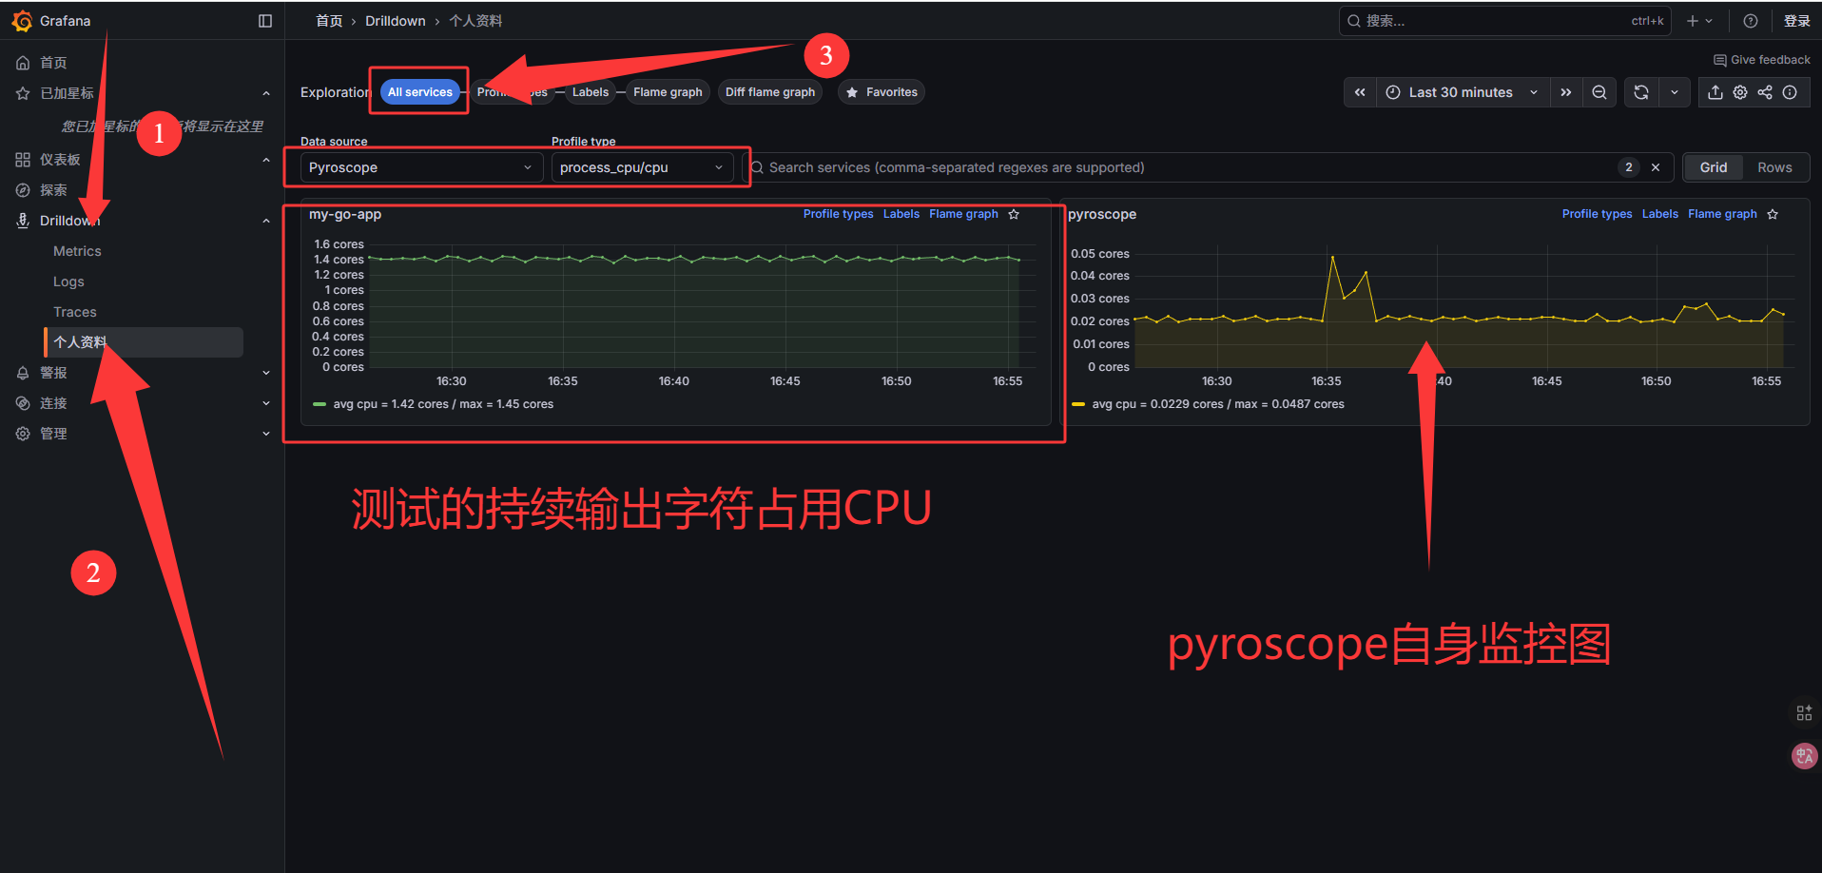Zoom out the time range
The width and height of the screenshot is (1822, 873).
[1599, 92]
